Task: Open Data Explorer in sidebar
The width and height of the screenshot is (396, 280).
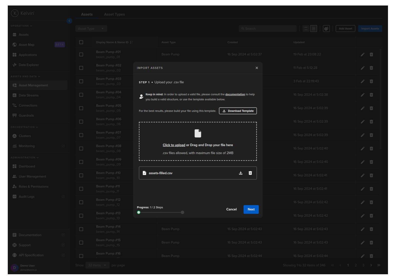Action: tap(29, 65)
